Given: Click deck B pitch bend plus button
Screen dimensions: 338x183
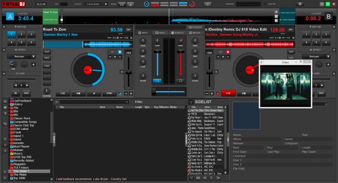Looking at the screenshot, I should (212, 93).
